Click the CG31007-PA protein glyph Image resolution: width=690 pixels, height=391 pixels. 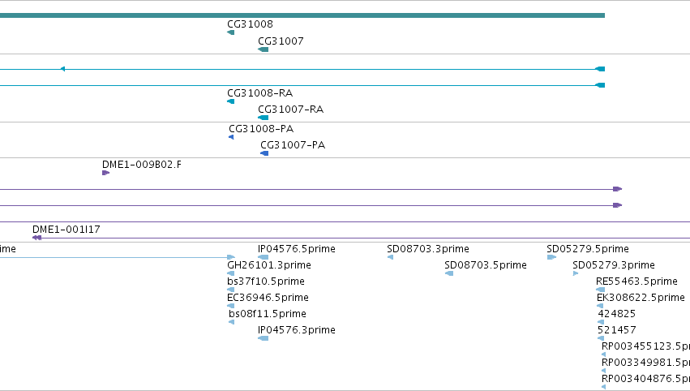[x=264, y=153]
